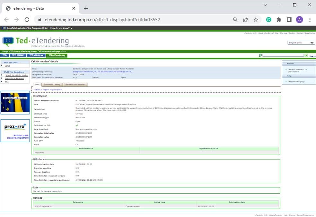Viewport: 316px width, 217px height.
Task: Select the TED eTendering tab
Action: tap(57, 55)
